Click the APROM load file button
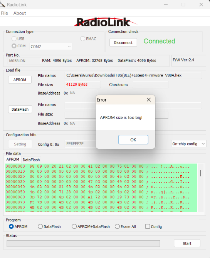This screenshot has height=258, width=210. tap(20, 80)
